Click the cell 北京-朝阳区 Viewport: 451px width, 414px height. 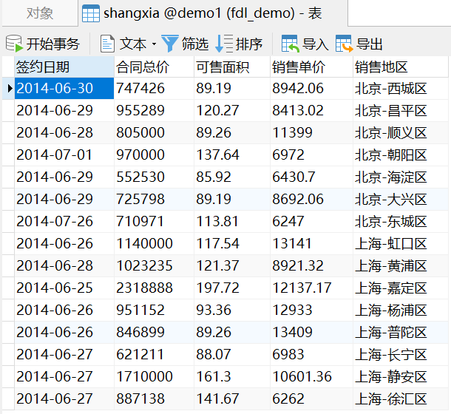[x=401, y=155]
